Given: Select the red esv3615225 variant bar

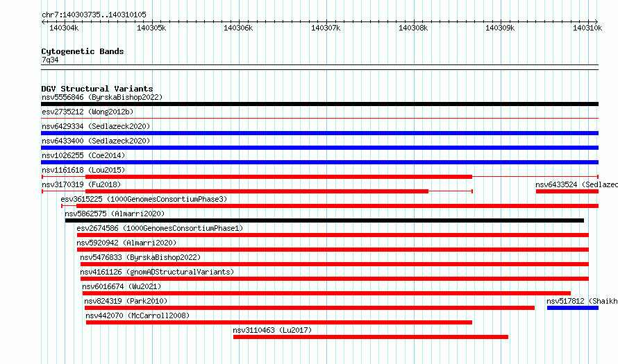Looking at the screenshot, I should pyautogui.click(x=337, y=206).
